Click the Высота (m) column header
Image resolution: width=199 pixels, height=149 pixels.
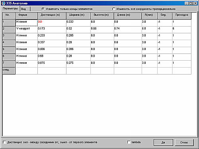(102, 16)
